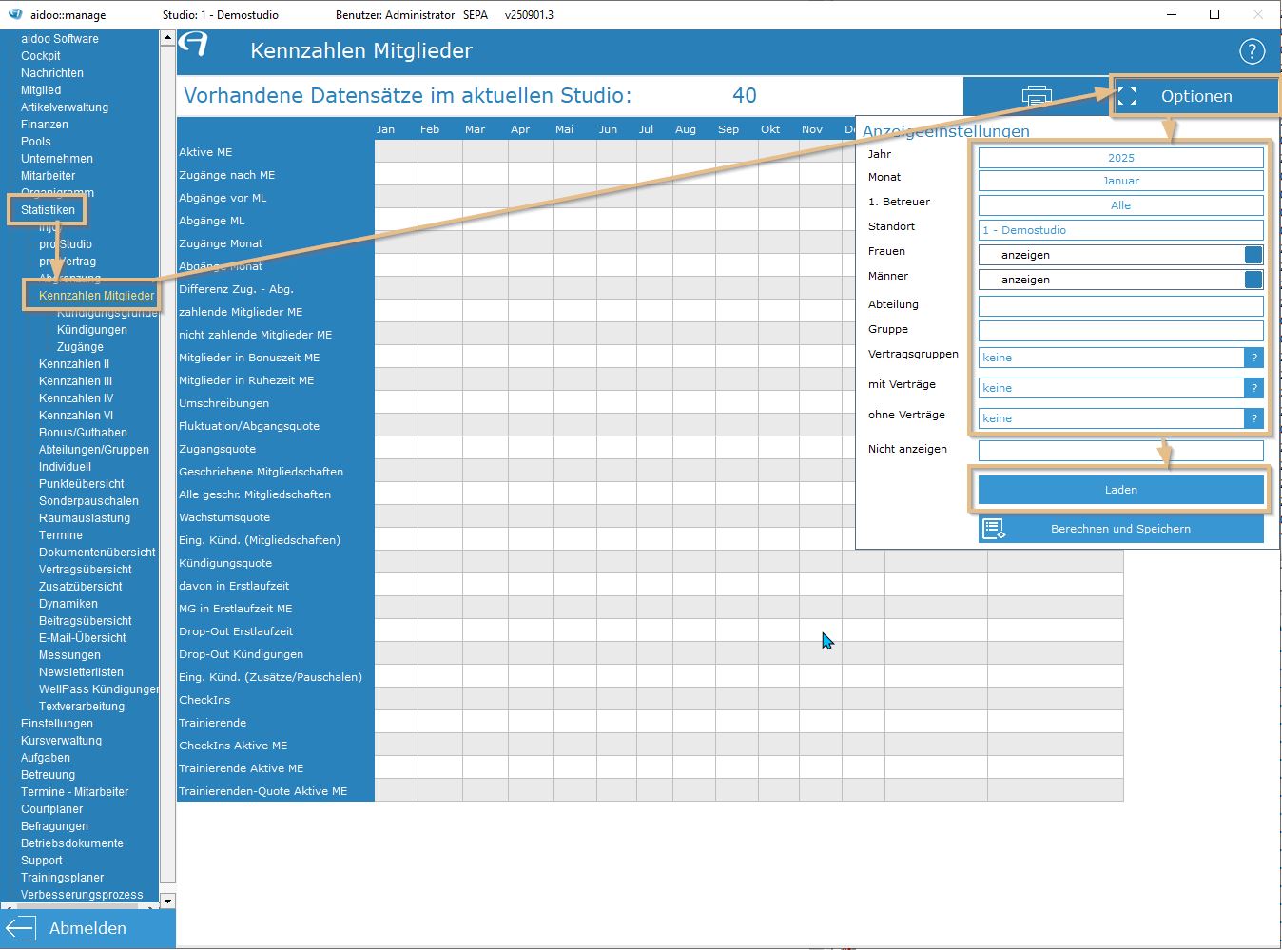Open Trainingsplaner in the sidebar
1282x950 pixels.
(62, 878)
